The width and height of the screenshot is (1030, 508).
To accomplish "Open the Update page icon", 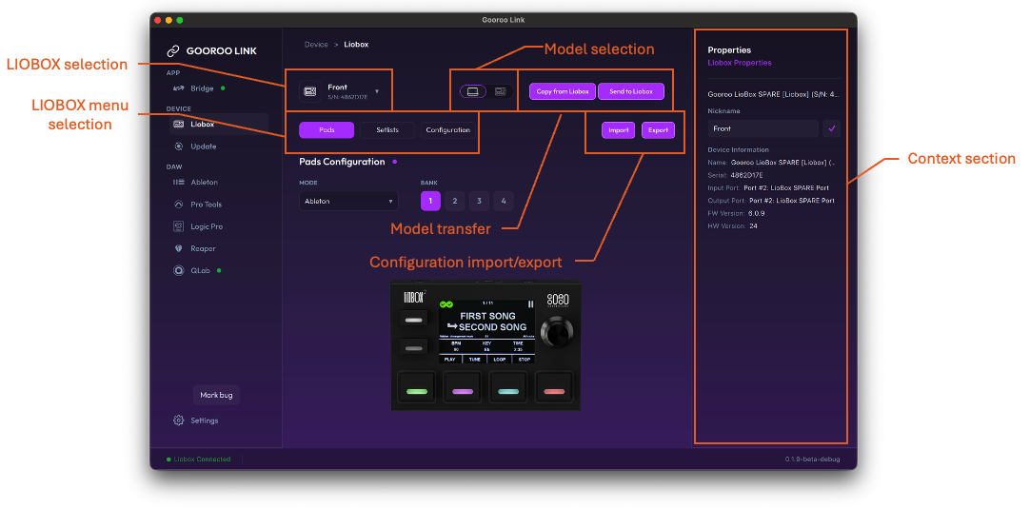I will (178, 147).
